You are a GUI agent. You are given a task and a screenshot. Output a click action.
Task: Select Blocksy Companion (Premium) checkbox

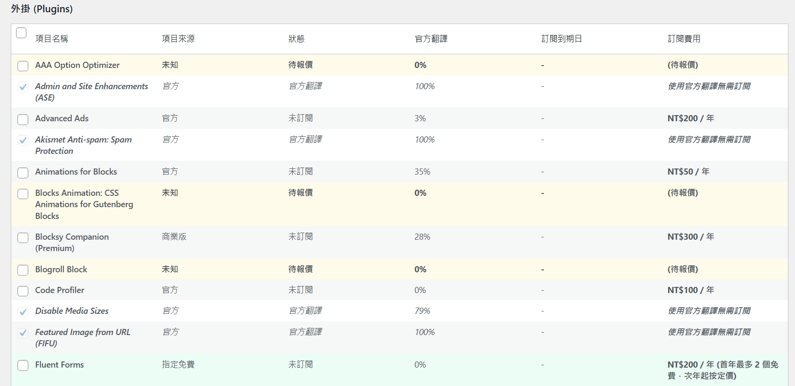23,238
